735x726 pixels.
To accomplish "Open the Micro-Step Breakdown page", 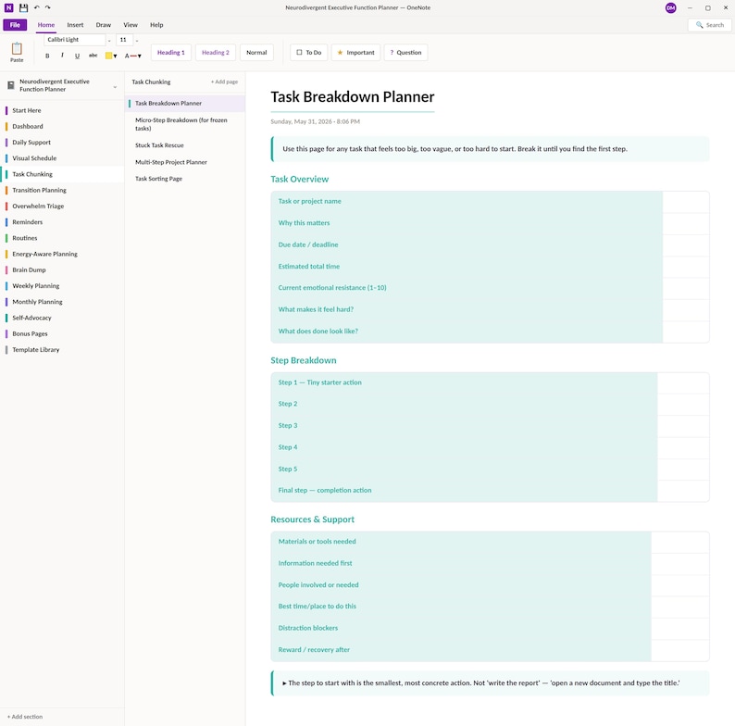I will coord(185,124).
